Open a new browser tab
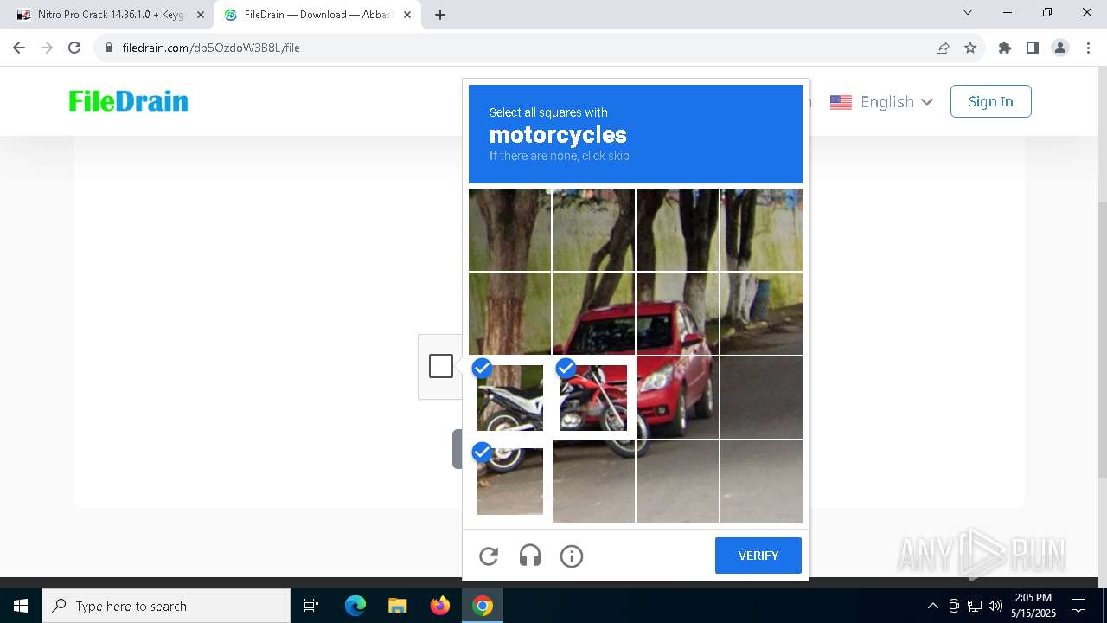This screenshot has height=623, width=1107. tap(440, 15)
